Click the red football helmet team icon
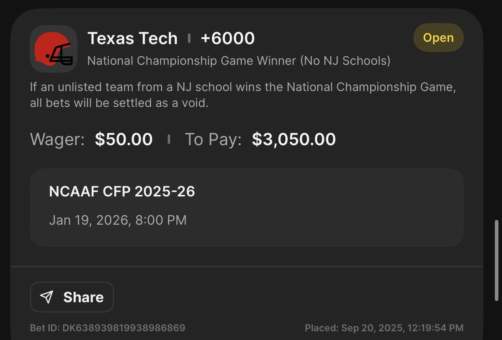This screenshot has height=340, width=502. pos(54,49)
